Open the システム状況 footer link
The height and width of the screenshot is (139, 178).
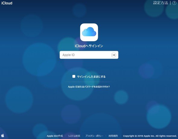tap(74, 136)
